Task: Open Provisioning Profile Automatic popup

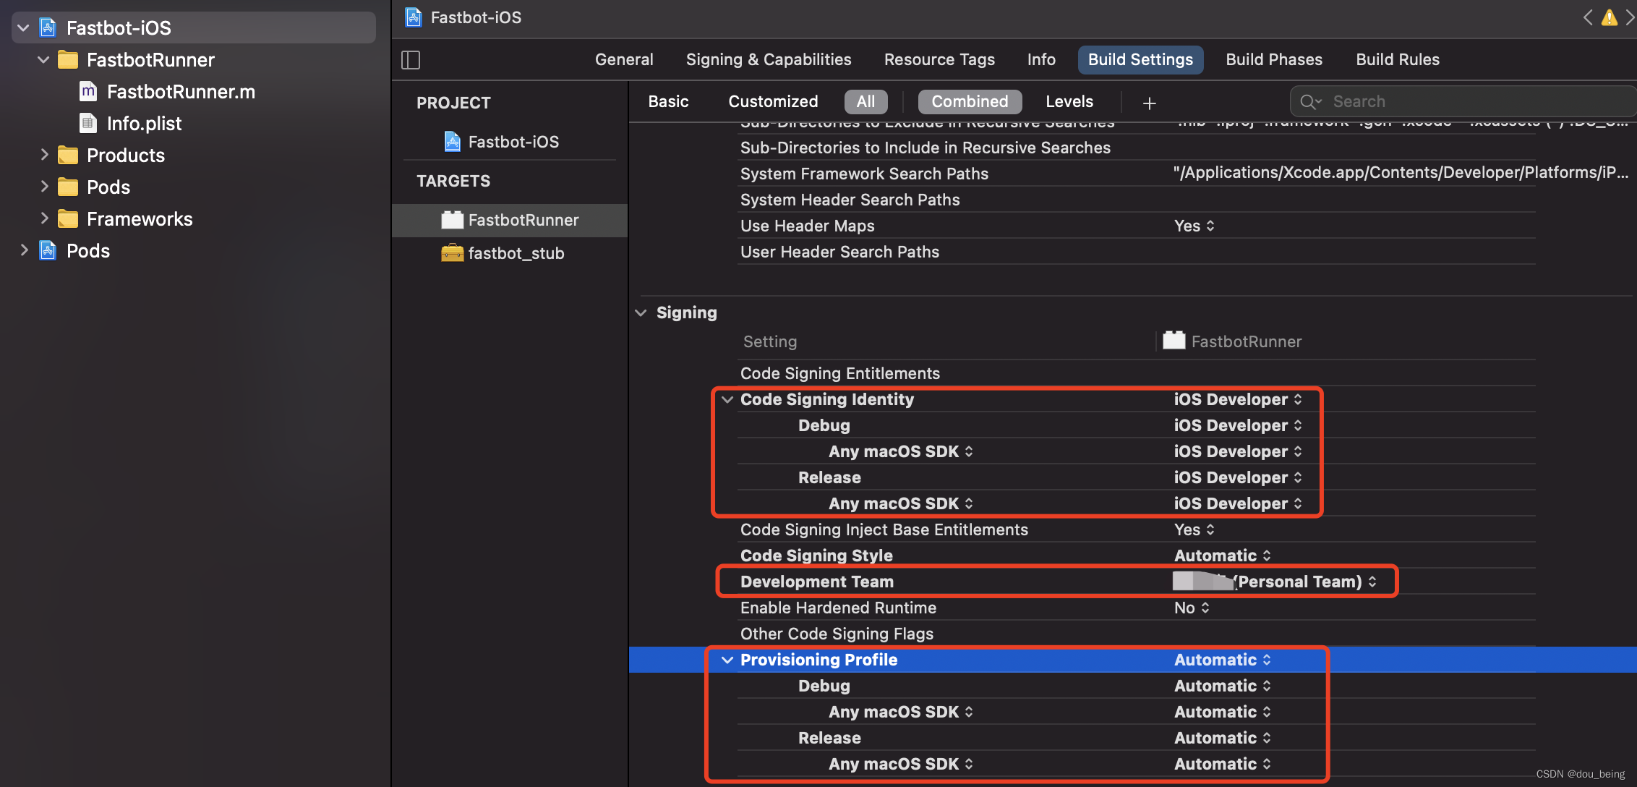Action: 1222,660
